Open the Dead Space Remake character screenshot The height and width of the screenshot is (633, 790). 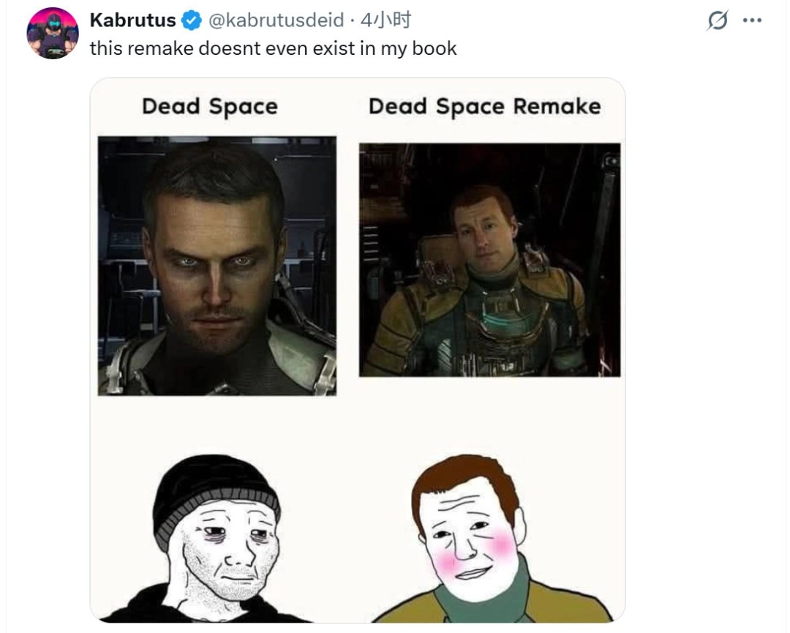tap(489, 260)
